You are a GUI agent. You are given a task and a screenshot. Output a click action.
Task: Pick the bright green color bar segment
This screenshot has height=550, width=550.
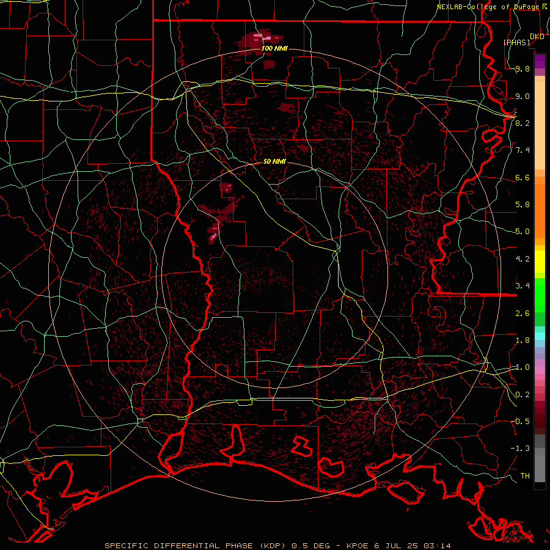[x=540, y=296]
